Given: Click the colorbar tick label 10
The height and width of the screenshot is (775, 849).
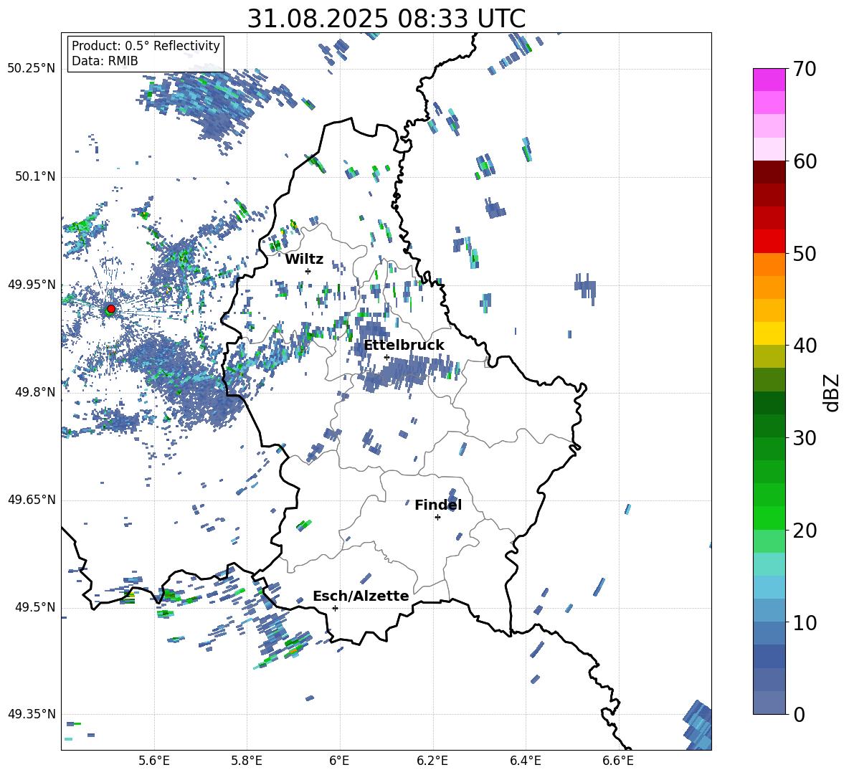Looking at the screenshot, I should coord(805,622).
